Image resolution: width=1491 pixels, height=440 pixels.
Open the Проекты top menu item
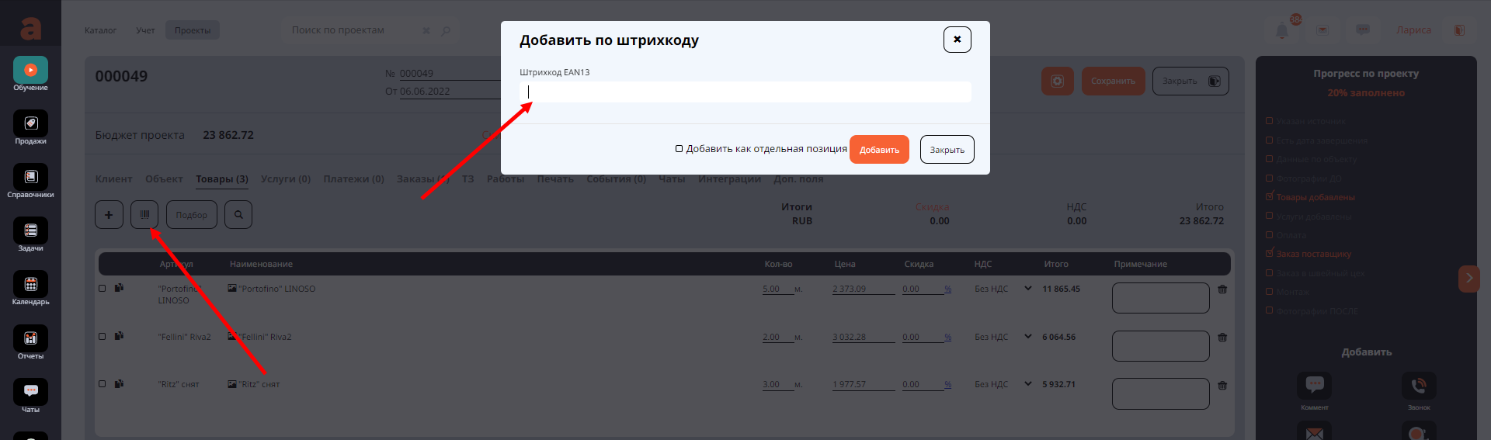click(193, 30)
